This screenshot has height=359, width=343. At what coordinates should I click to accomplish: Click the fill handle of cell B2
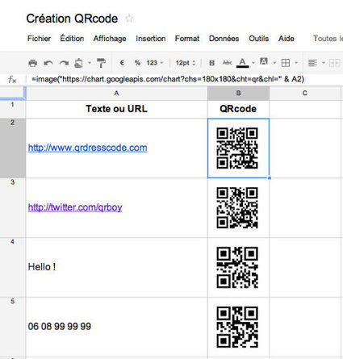click(270, 177)
